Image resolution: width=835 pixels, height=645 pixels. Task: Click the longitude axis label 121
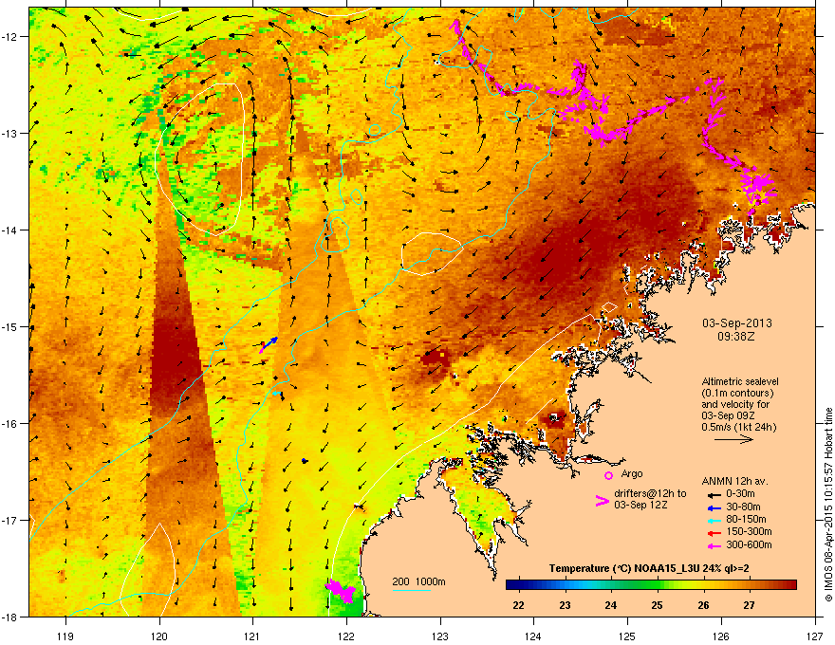252,636
